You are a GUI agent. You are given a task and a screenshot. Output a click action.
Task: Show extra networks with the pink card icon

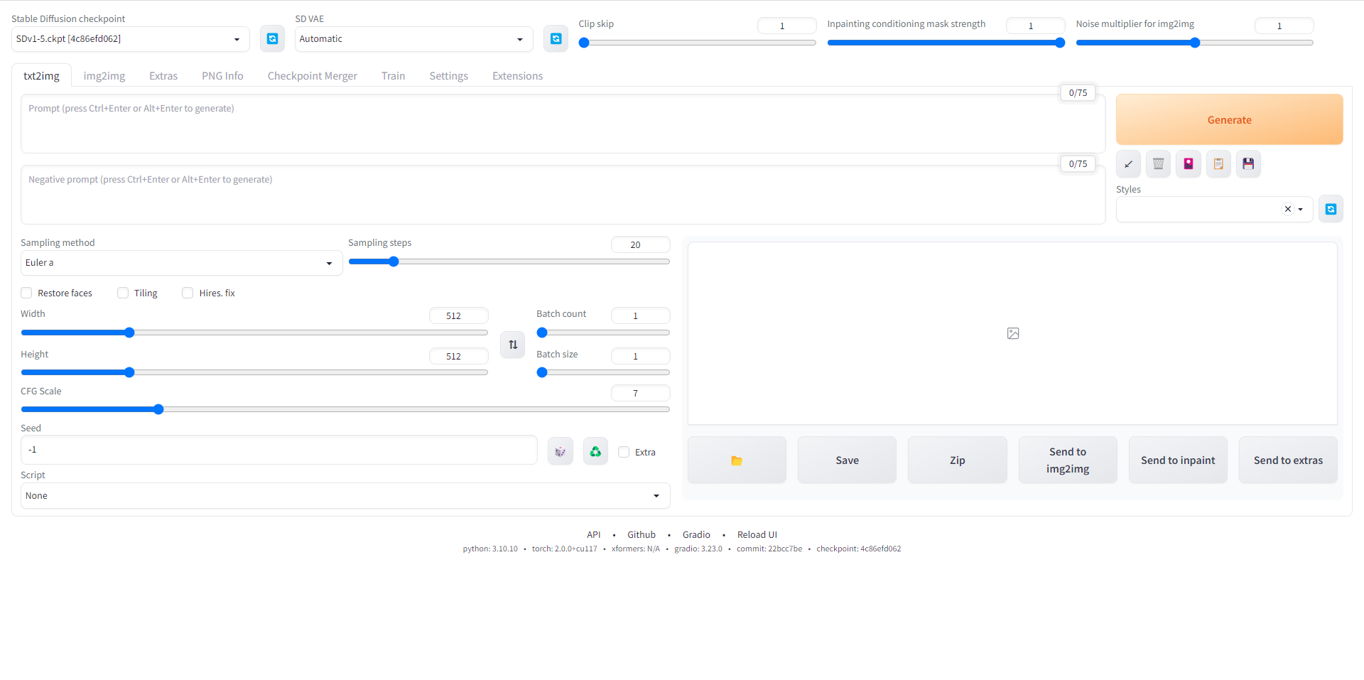click(x=1189, y=164)
